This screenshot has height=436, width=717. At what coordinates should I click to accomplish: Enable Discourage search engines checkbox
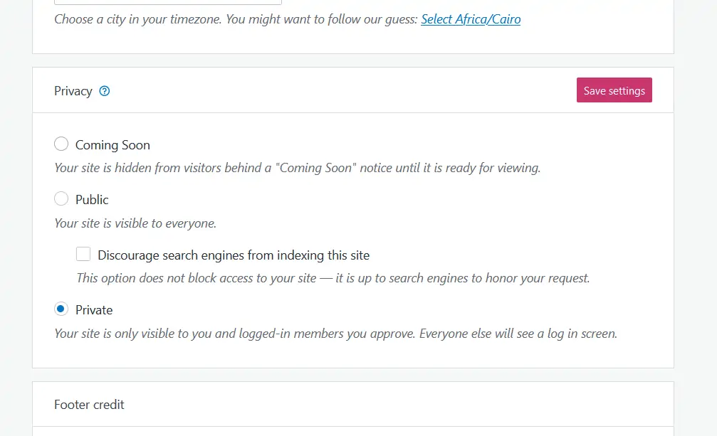pos(84,254)
